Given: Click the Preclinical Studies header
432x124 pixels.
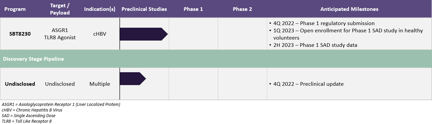Looking at the screenshot, I should click(x=144, y=9).
